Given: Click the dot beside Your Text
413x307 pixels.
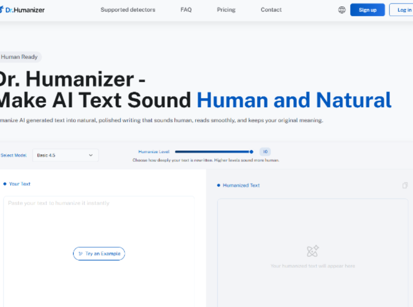Looking at the screenshot, I should (5, 184).
